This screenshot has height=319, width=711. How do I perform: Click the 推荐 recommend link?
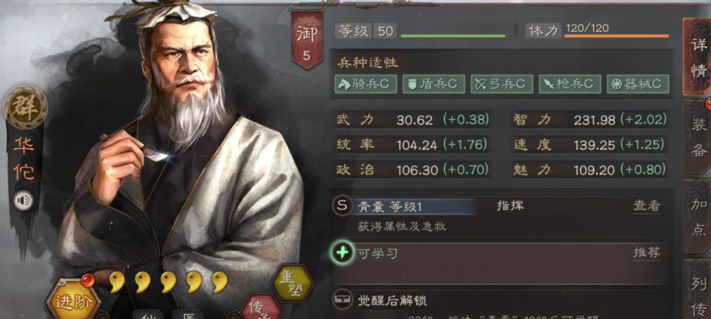[646, 253]
